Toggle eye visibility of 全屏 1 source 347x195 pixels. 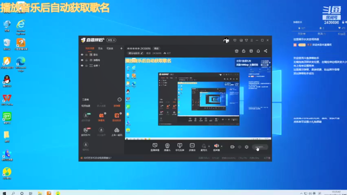[82, 66]
